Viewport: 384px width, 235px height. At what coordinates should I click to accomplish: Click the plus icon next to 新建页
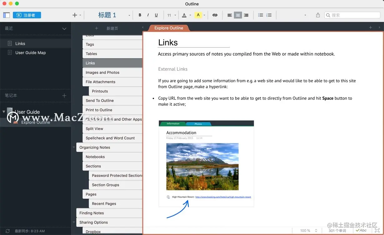(x=96, y=28)
